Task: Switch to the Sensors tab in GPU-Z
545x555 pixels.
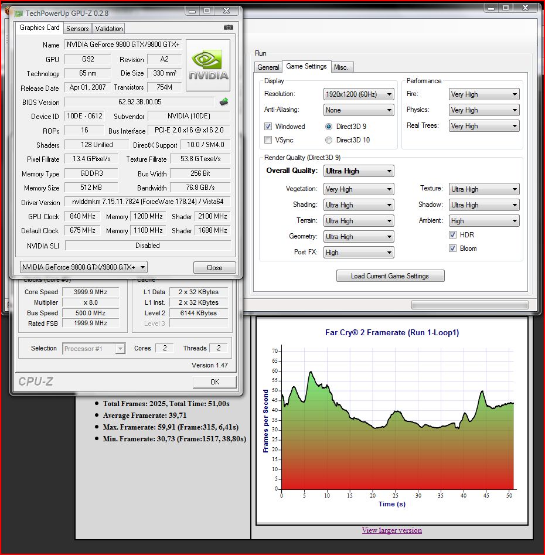Action: (77, 29)
